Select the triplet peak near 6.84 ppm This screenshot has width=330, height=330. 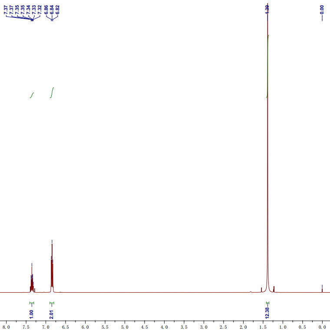pos(52,265)
